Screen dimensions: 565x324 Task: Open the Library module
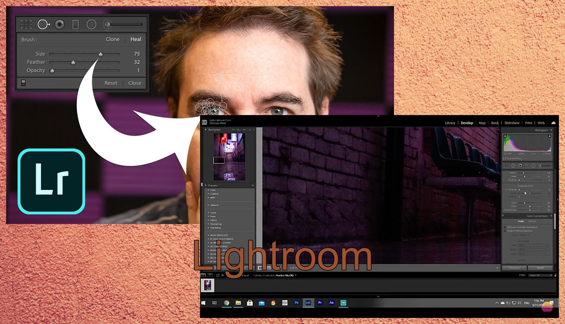[x=450, y=123]
